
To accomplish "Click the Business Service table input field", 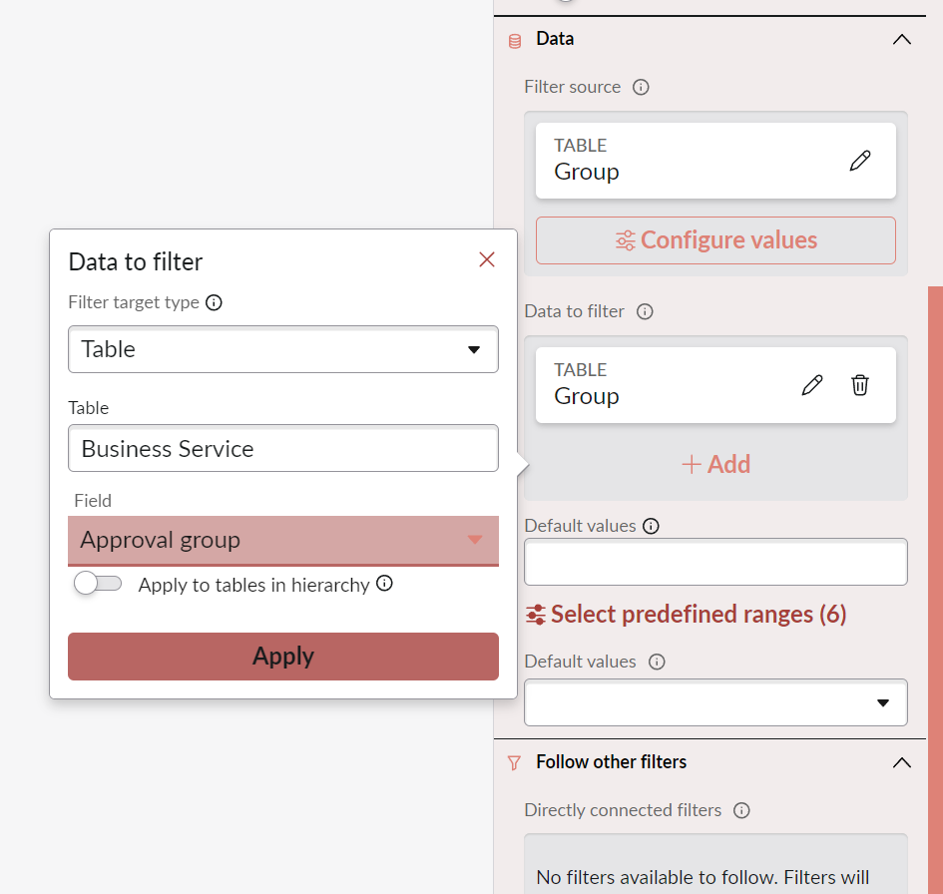I will tap(282, 448).
